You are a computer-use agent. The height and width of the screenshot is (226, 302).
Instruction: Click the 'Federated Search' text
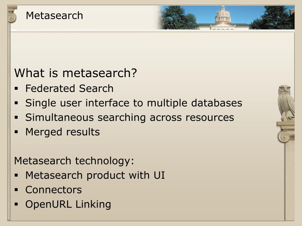click(69, 89)
